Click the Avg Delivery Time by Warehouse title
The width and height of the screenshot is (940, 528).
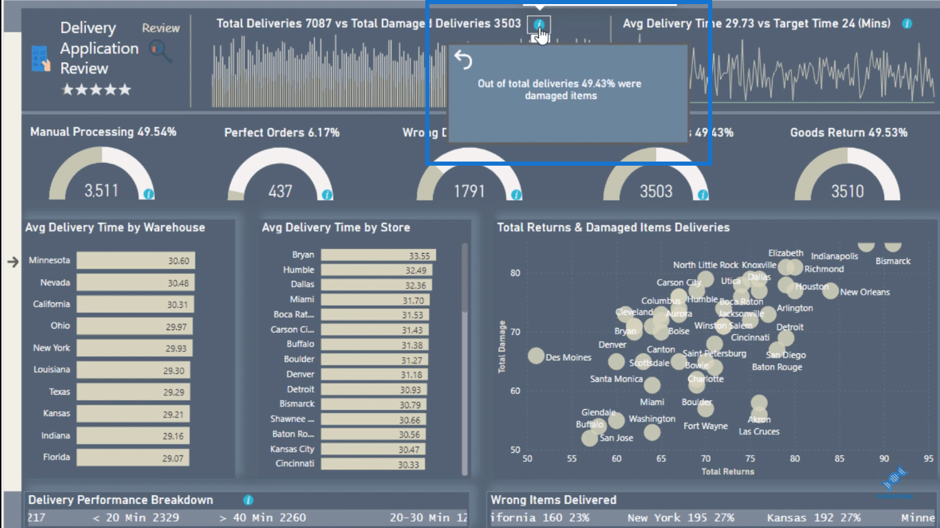tap(115, 228)
